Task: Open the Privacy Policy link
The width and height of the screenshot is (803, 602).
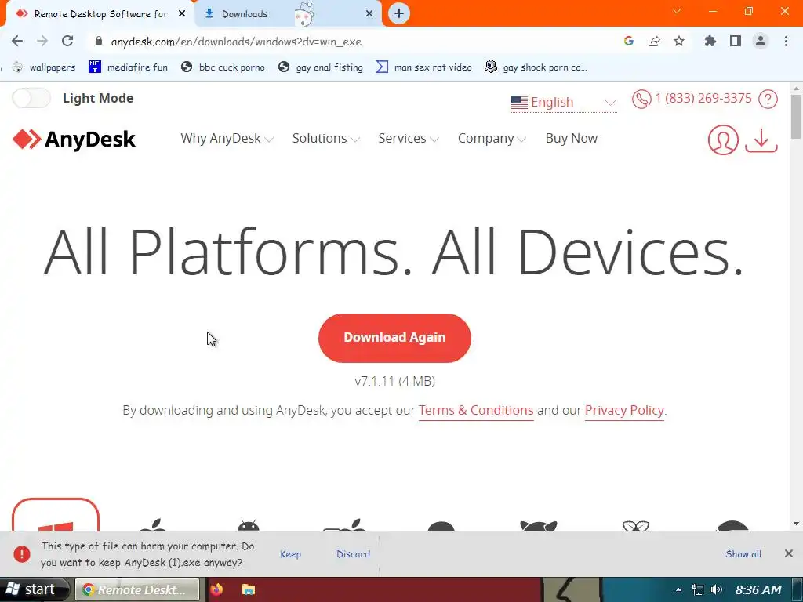Action: (x=624, y=411)
